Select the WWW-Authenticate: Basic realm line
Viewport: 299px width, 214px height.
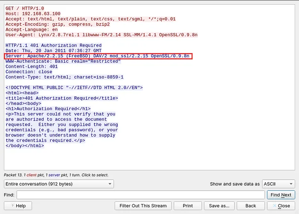(63, 61)
